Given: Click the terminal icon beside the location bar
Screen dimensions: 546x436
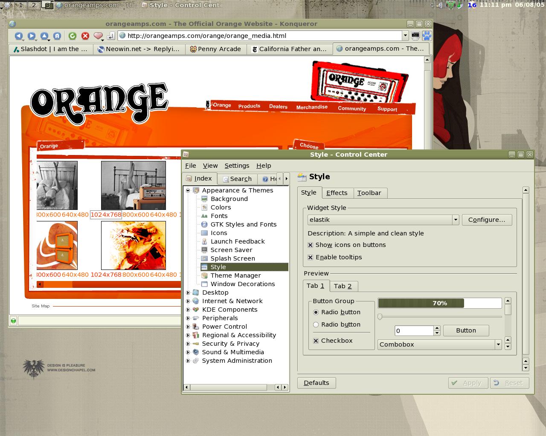Looking at the screenshot, I should (x=415, y=35).
